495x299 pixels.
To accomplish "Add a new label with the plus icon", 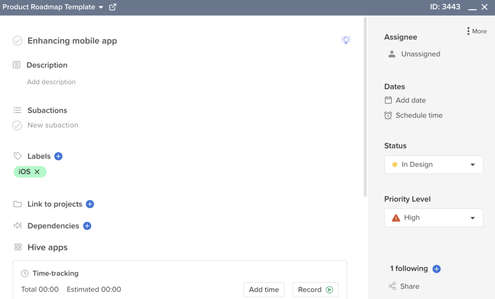I will point(58,156).
